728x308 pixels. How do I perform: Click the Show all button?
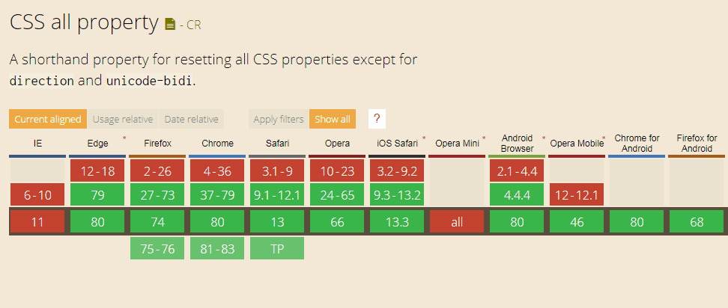(333, 119)
